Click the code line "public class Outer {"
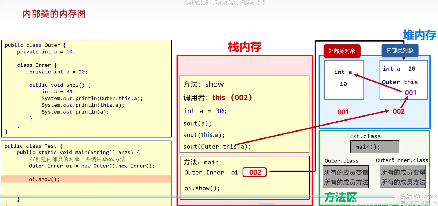438x206 pixels. pyautogui.click(x=35, y=45)
